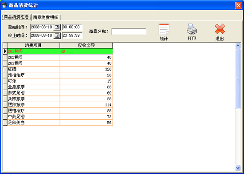244x174 pixels.
Task: Click the vertical scrollbar thumb
Action: (x=238, y=79)
